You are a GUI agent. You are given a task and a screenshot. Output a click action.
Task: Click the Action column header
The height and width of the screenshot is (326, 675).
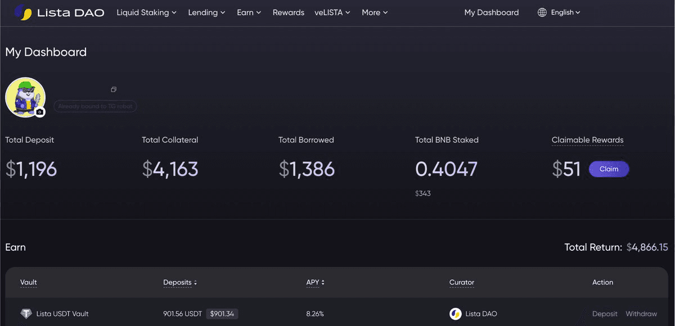tap(602, 282)
